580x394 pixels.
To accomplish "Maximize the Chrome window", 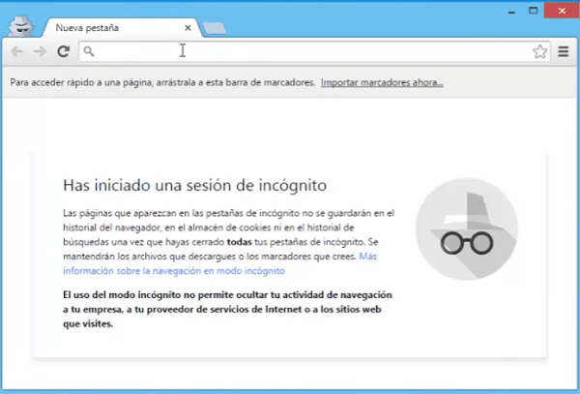I will tap(533, 11).
